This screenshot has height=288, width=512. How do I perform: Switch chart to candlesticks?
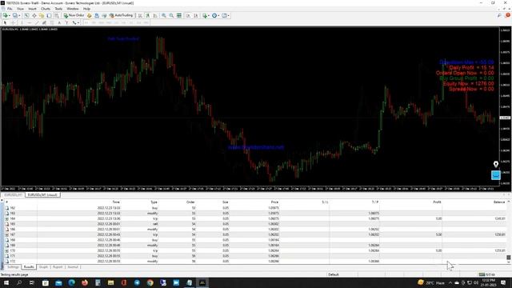tap(147, 15)
